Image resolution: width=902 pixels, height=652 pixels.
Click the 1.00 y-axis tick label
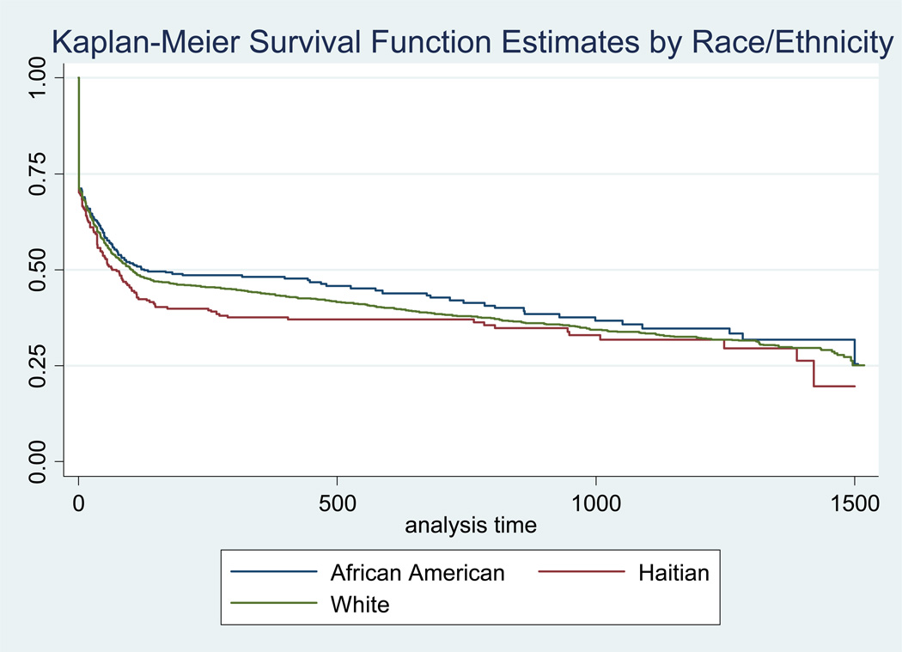pos(38,77)
